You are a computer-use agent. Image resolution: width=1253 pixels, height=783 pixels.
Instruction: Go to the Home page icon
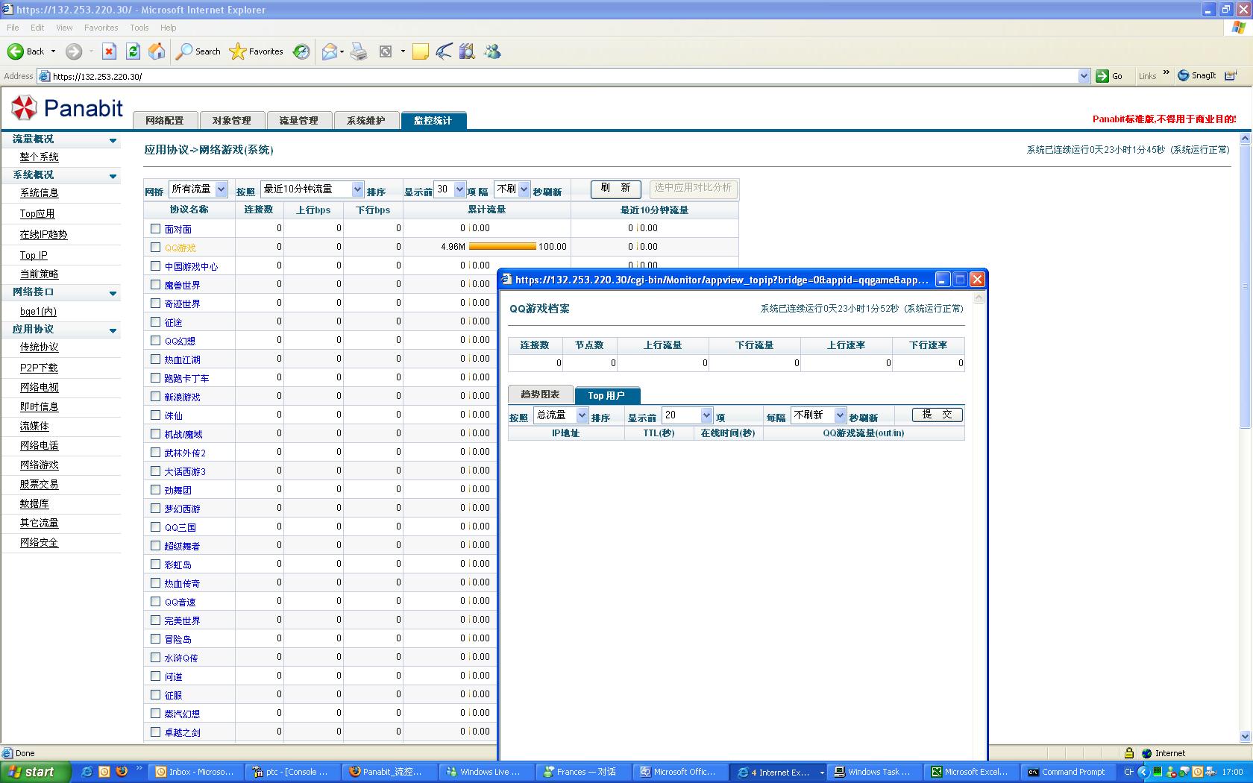pyautogui.click(x=157, y=51)
